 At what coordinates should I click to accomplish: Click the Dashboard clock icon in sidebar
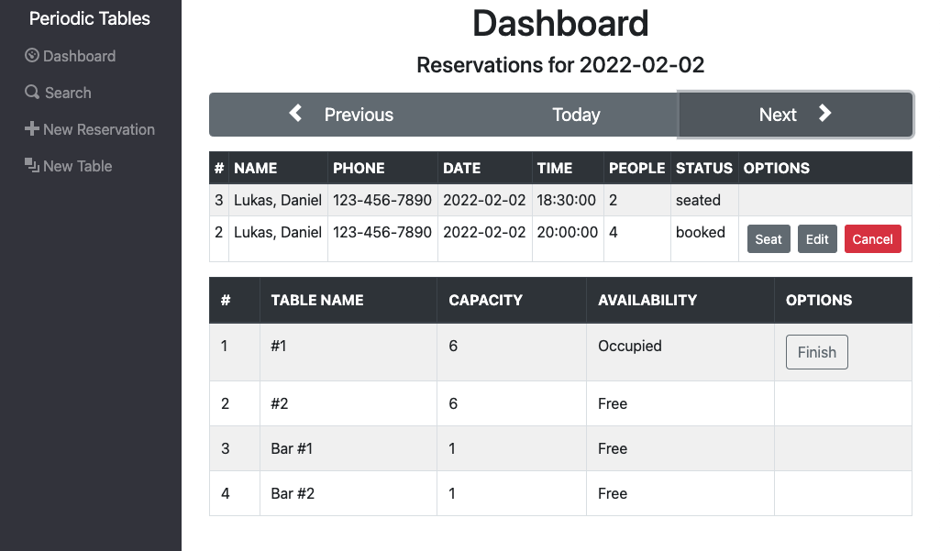point(32,56)
